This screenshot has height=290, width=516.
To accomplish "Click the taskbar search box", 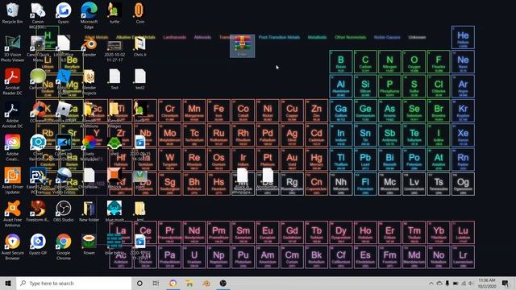I will pos(74,283).
